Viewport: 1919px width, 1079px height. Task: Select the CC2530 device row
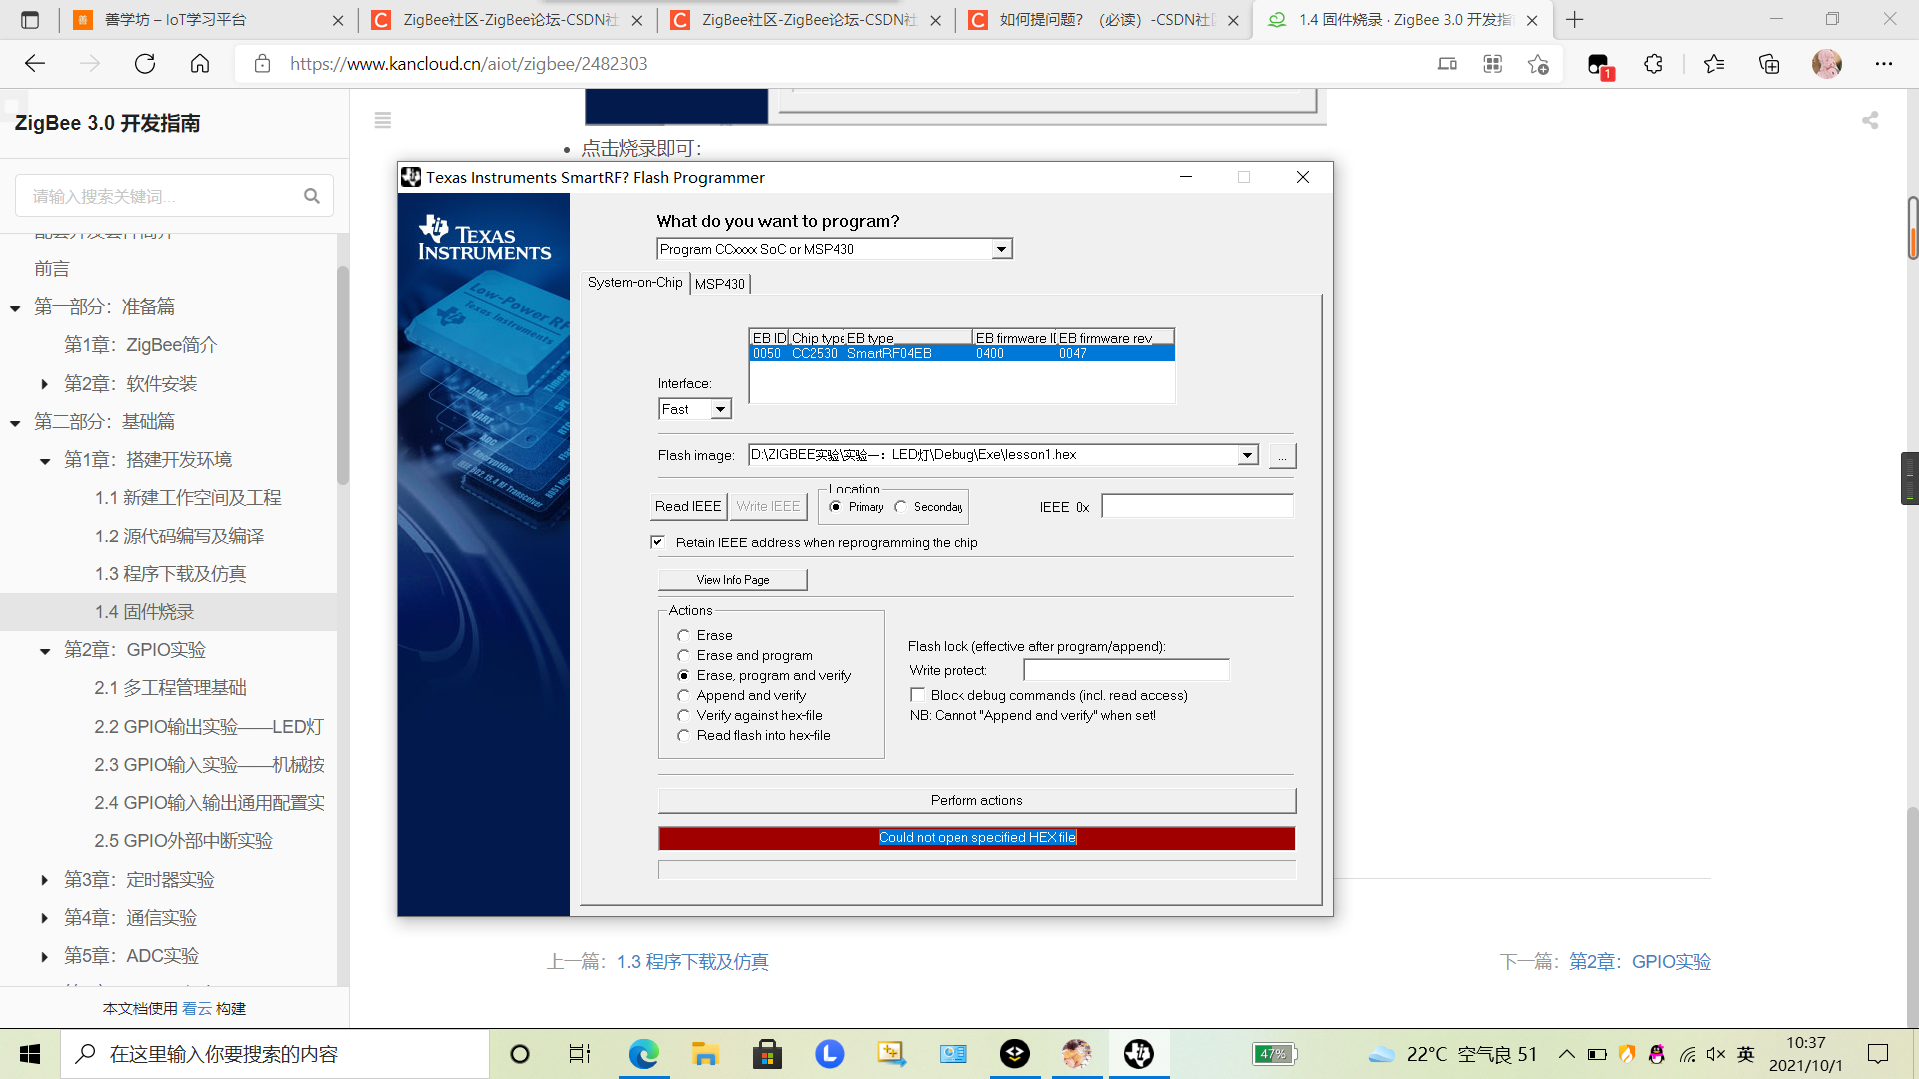pyautogui.click(x=961, y=354)
